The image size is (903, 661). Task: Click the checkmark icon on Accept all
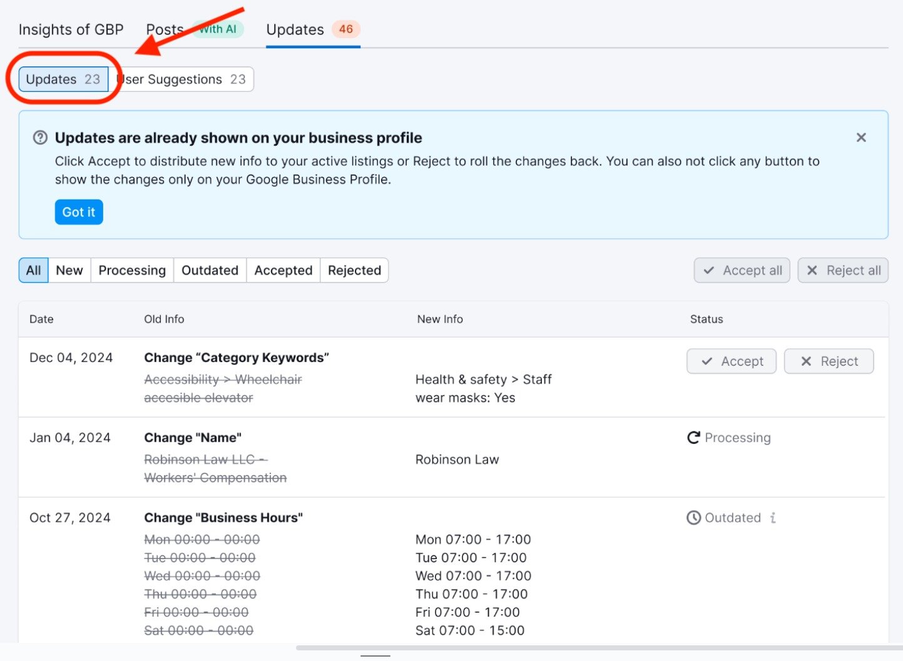point(708,270)
